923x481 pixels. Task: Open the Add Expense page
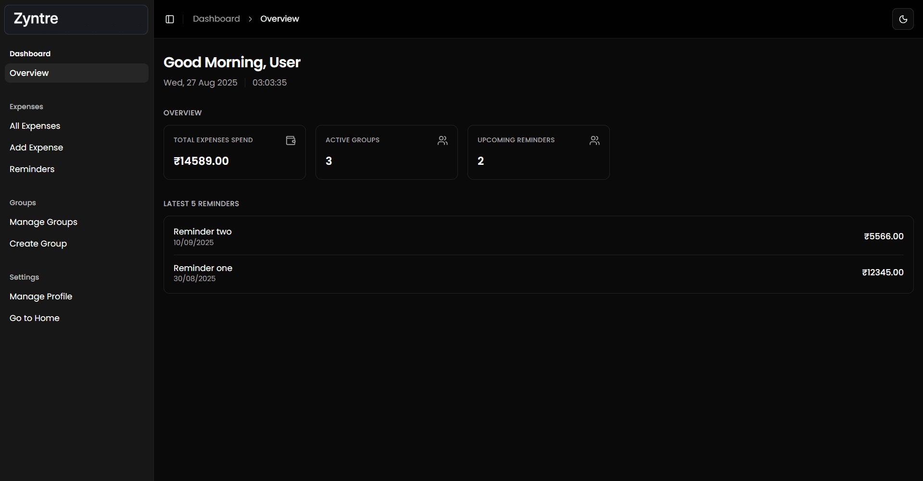click(36, 148)
